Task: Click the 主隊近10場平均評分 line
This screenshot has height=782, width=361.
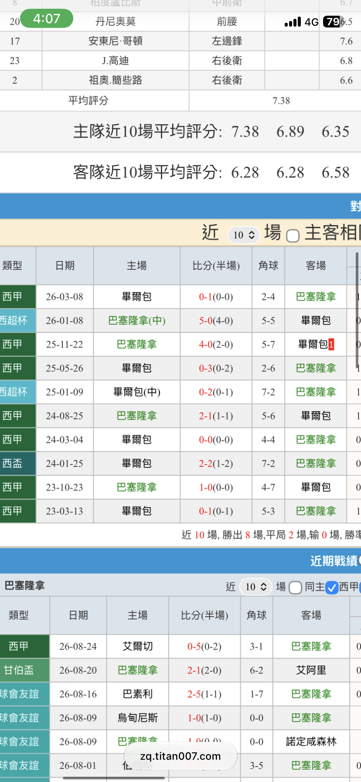Action: point(211,131)
